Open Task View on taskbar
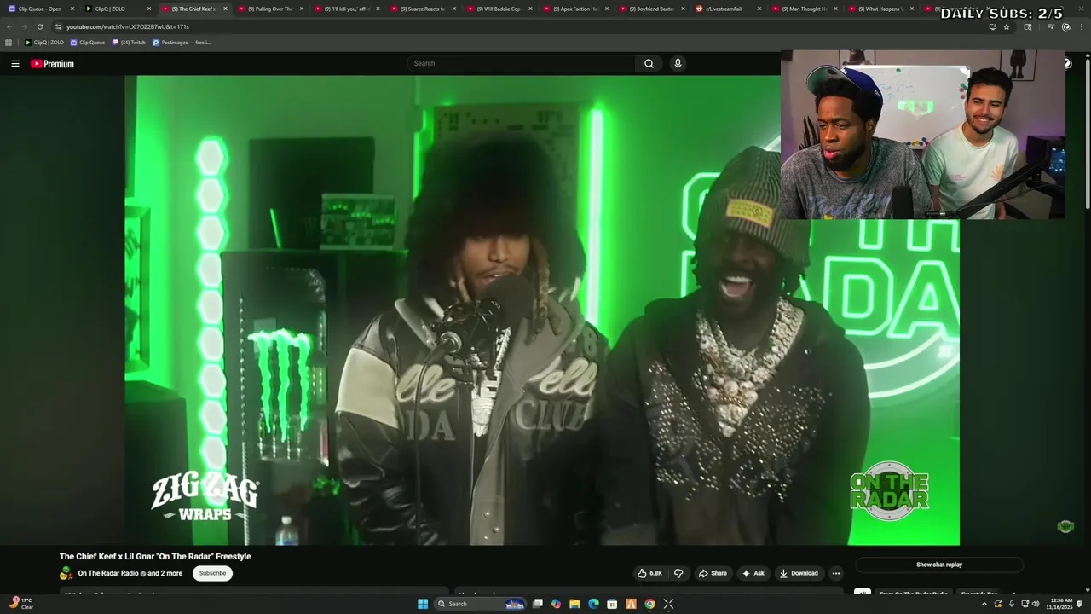 [538, 604]
